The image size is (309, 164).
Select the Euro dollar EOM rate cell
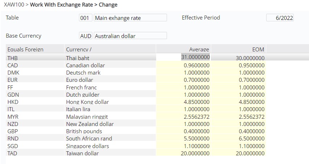click(238, 80)
